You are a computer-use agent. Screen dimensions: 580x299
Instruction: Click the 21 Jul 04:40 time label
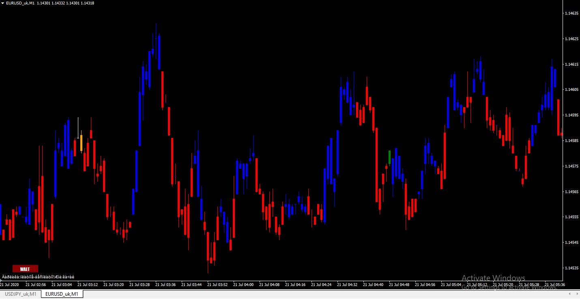point(373,285)
